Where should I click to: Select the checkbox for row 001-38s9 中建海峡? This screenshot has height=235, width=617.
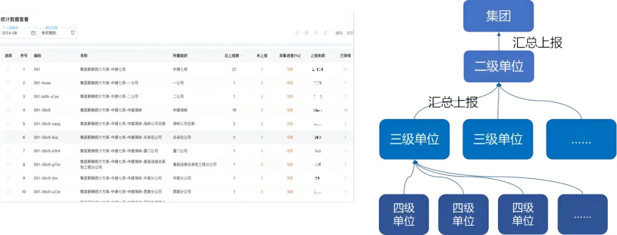tap(8, 110)
